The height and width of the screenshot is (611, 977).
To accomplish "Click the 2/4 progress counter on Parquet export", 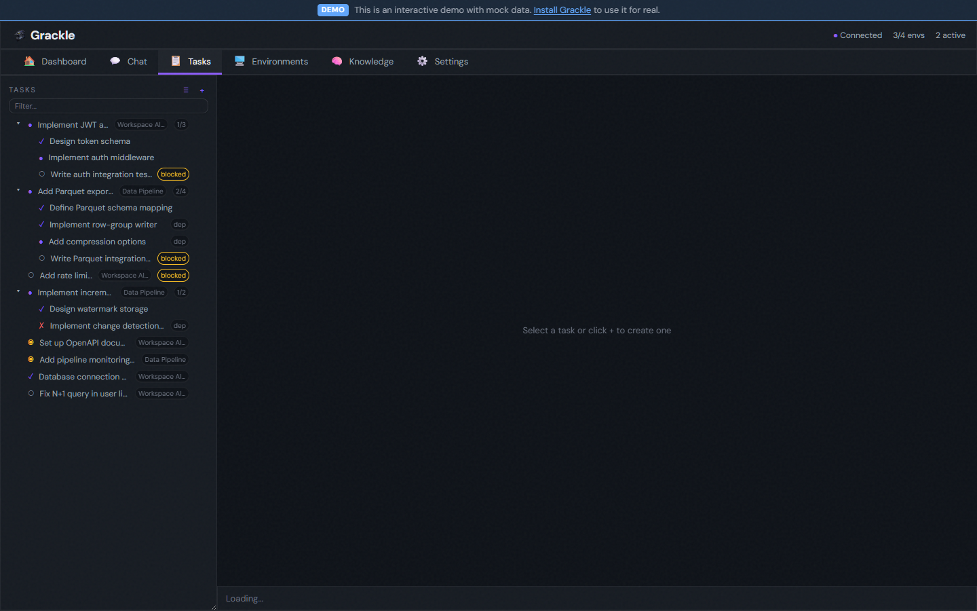I will 180,191.
